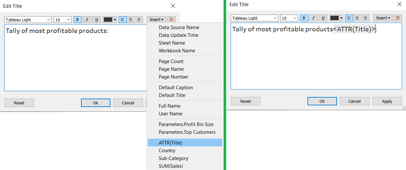Open the font size 15 dropdown in left dialog
The image size is (406, 170).
point(63,20)
